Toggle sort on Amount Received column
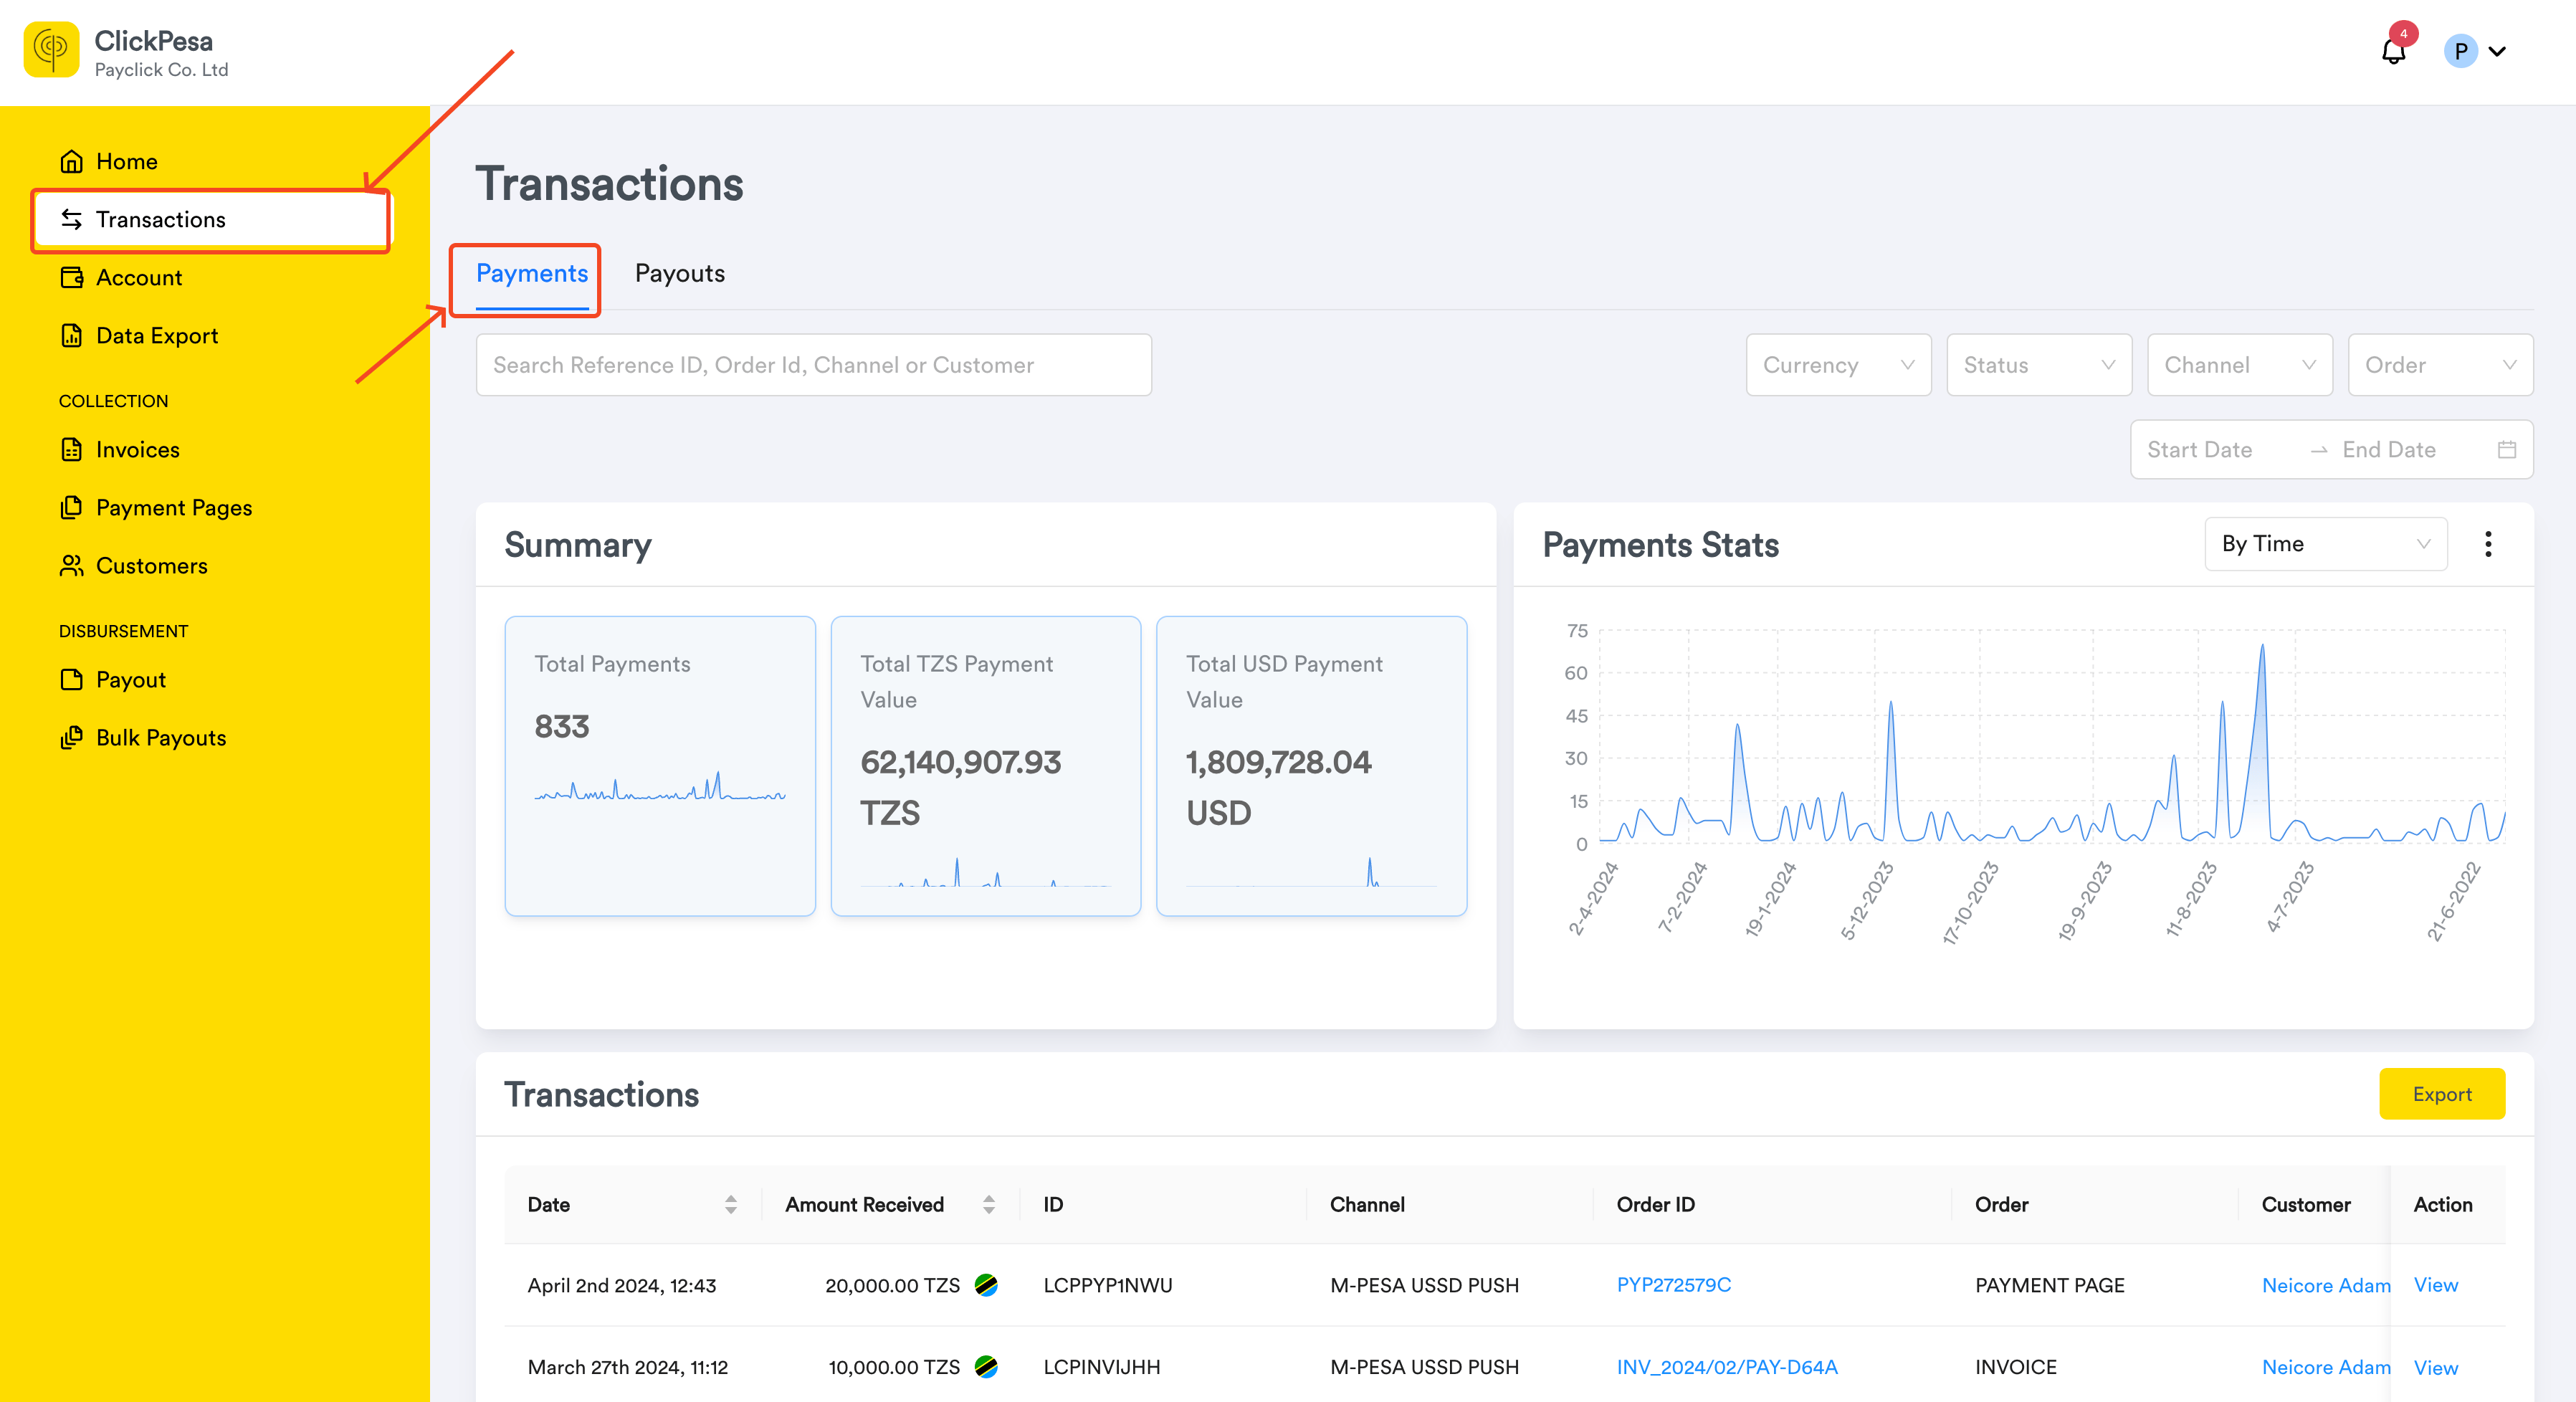 (x=989, y=1205)
